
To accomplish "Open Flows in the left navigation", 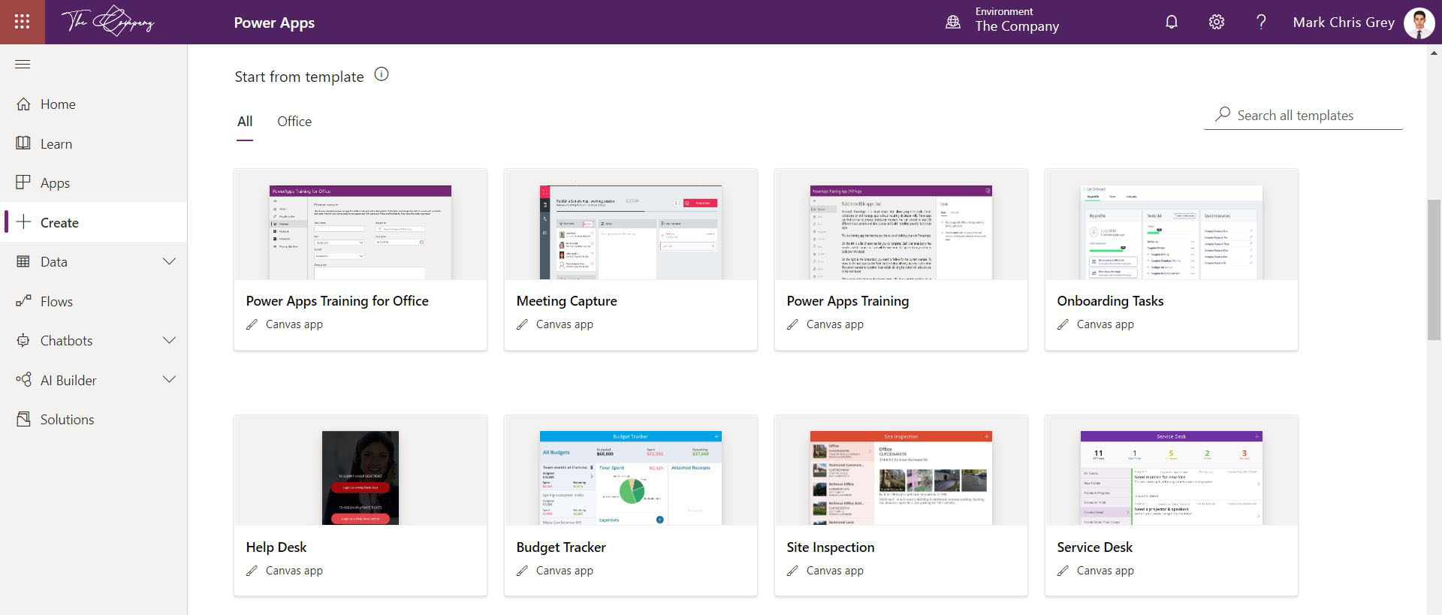I will click(x=56, y=302).
